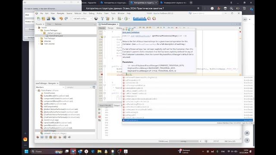Expand the Test Libraries node
The image size is (276, 155).
click(x=39, y=44)
